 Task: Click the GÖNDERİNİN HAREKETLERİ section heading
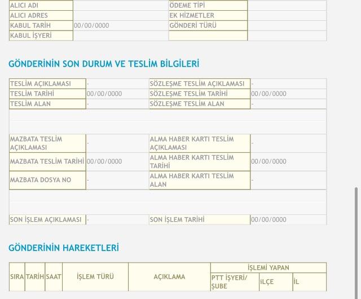[x=64, y=248]
